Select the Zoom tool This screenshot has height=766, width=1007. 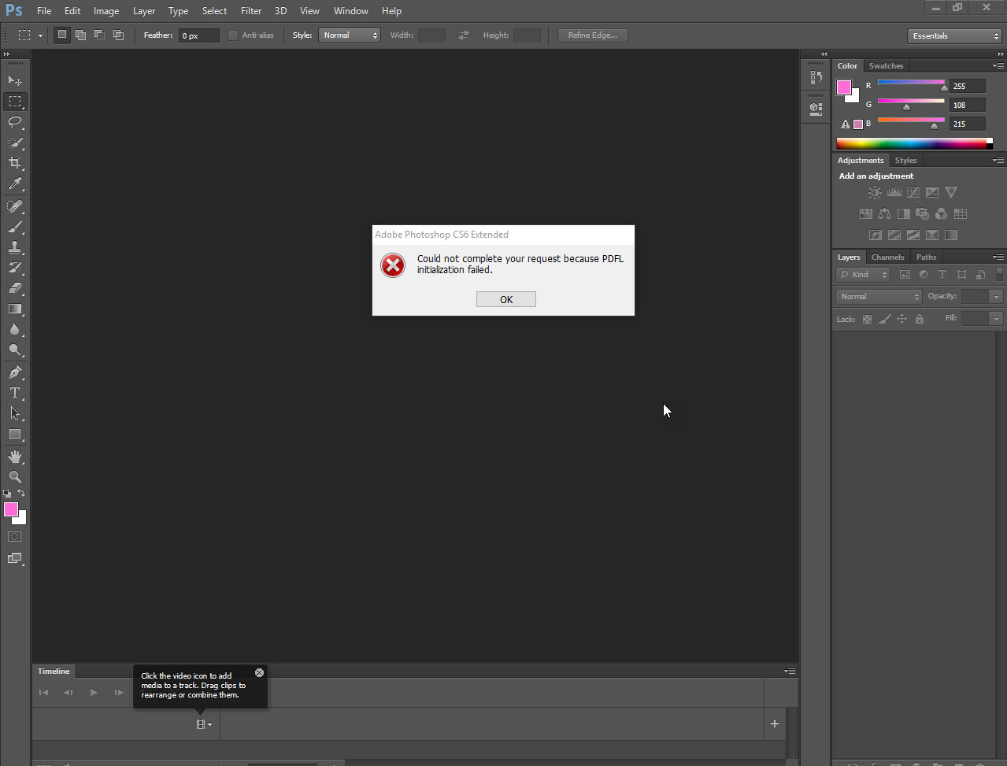[x=14, y=477]
